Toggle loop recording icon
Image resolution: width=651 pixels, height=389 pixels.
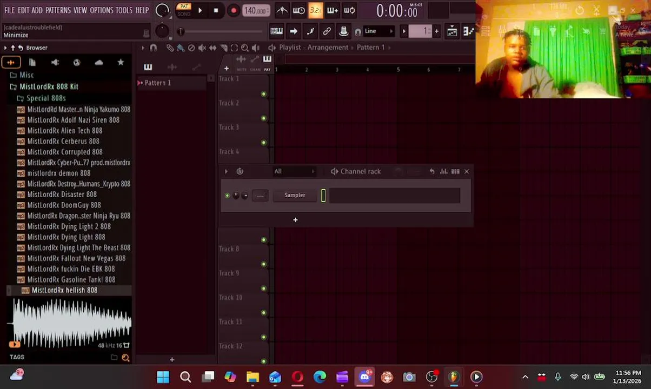point(349,10)
